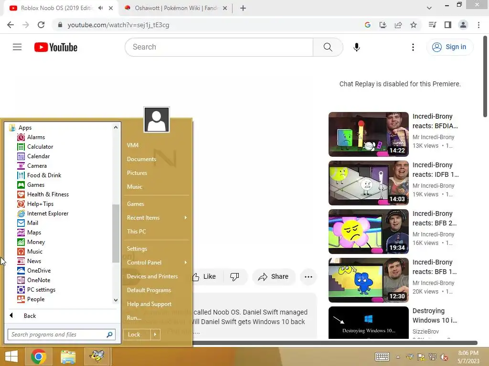Image resolution: width=489 pixels, height=366 pixels.
Task: Click the bee application icon on taskbar
Action: 97,356
